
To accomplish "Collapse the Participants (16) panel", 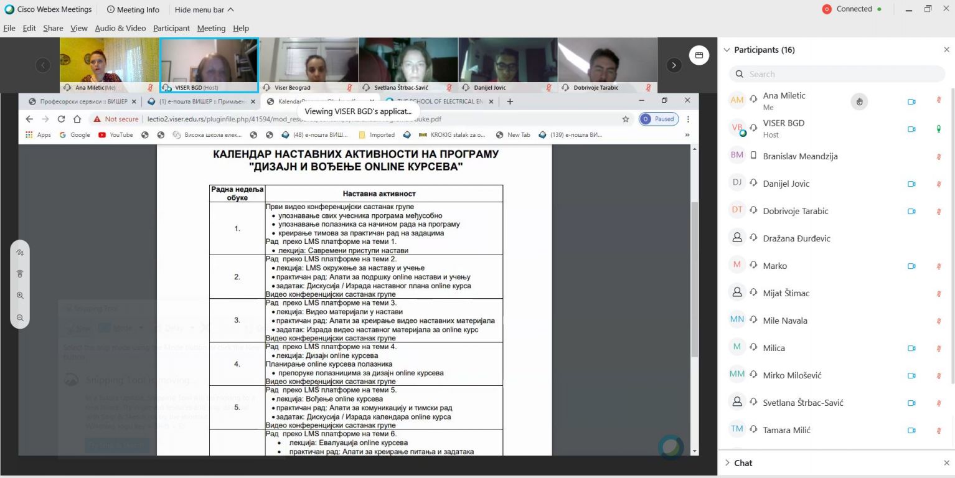I will point(726,50).
